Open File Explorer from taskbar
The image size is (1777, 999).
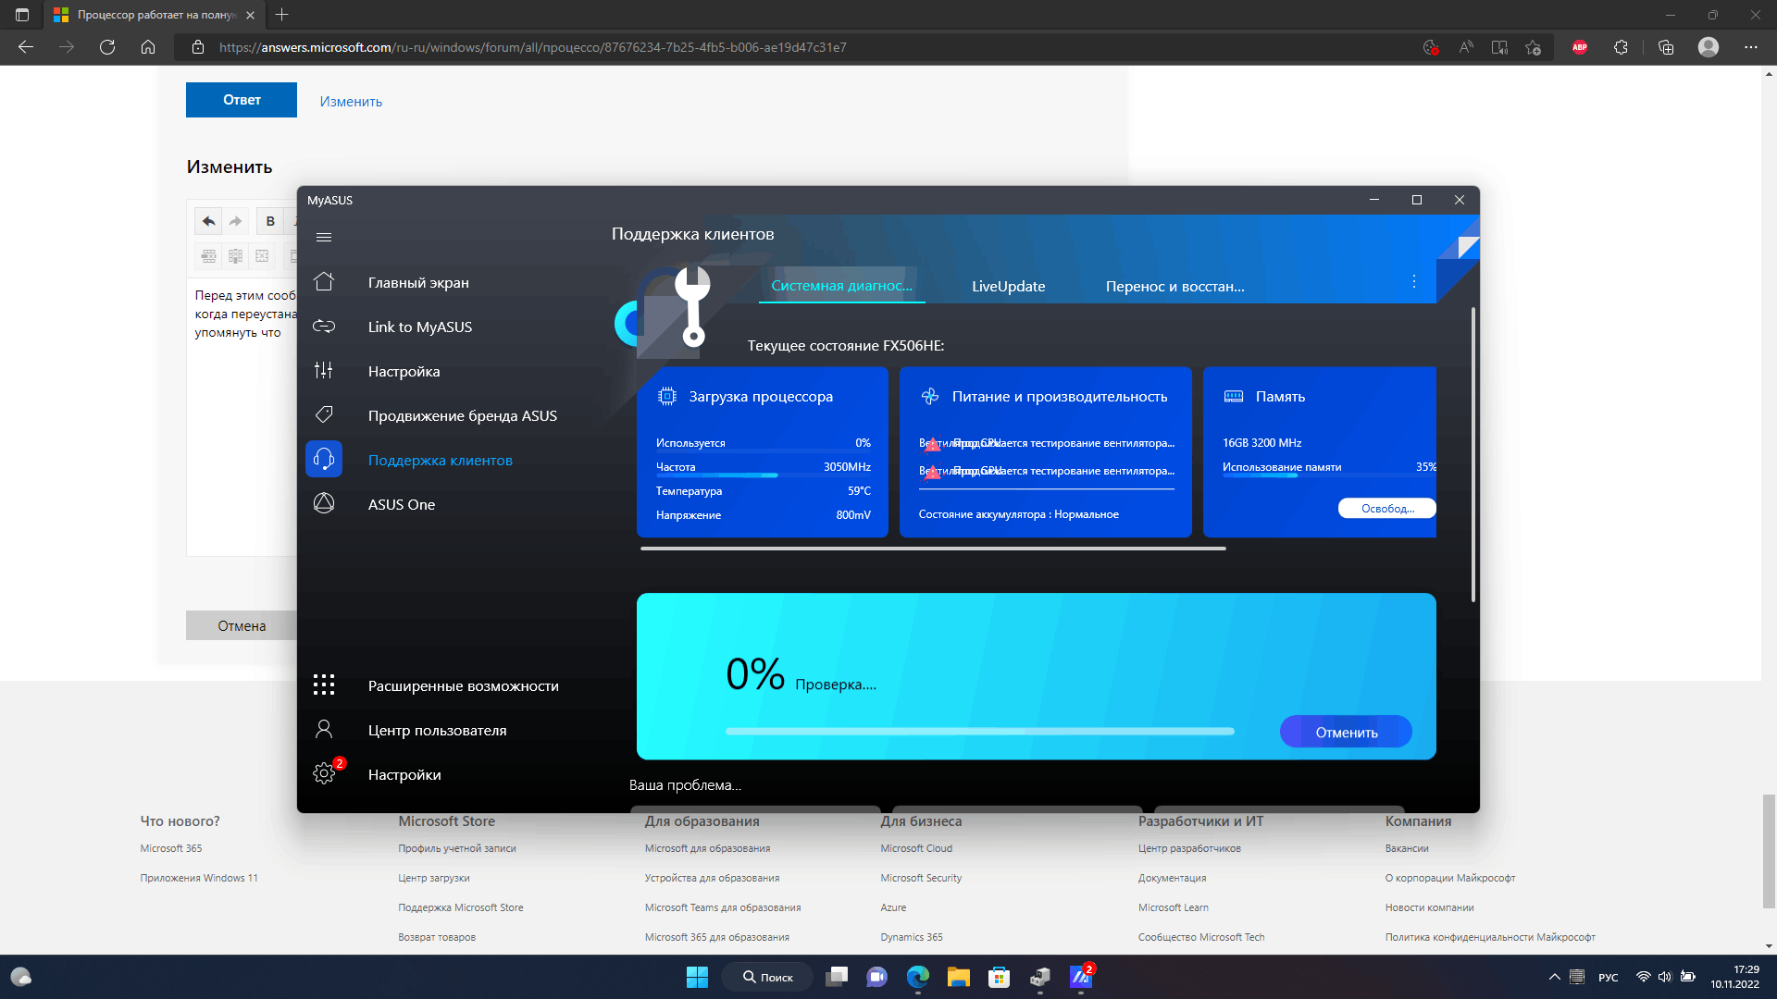coord(958,977)
